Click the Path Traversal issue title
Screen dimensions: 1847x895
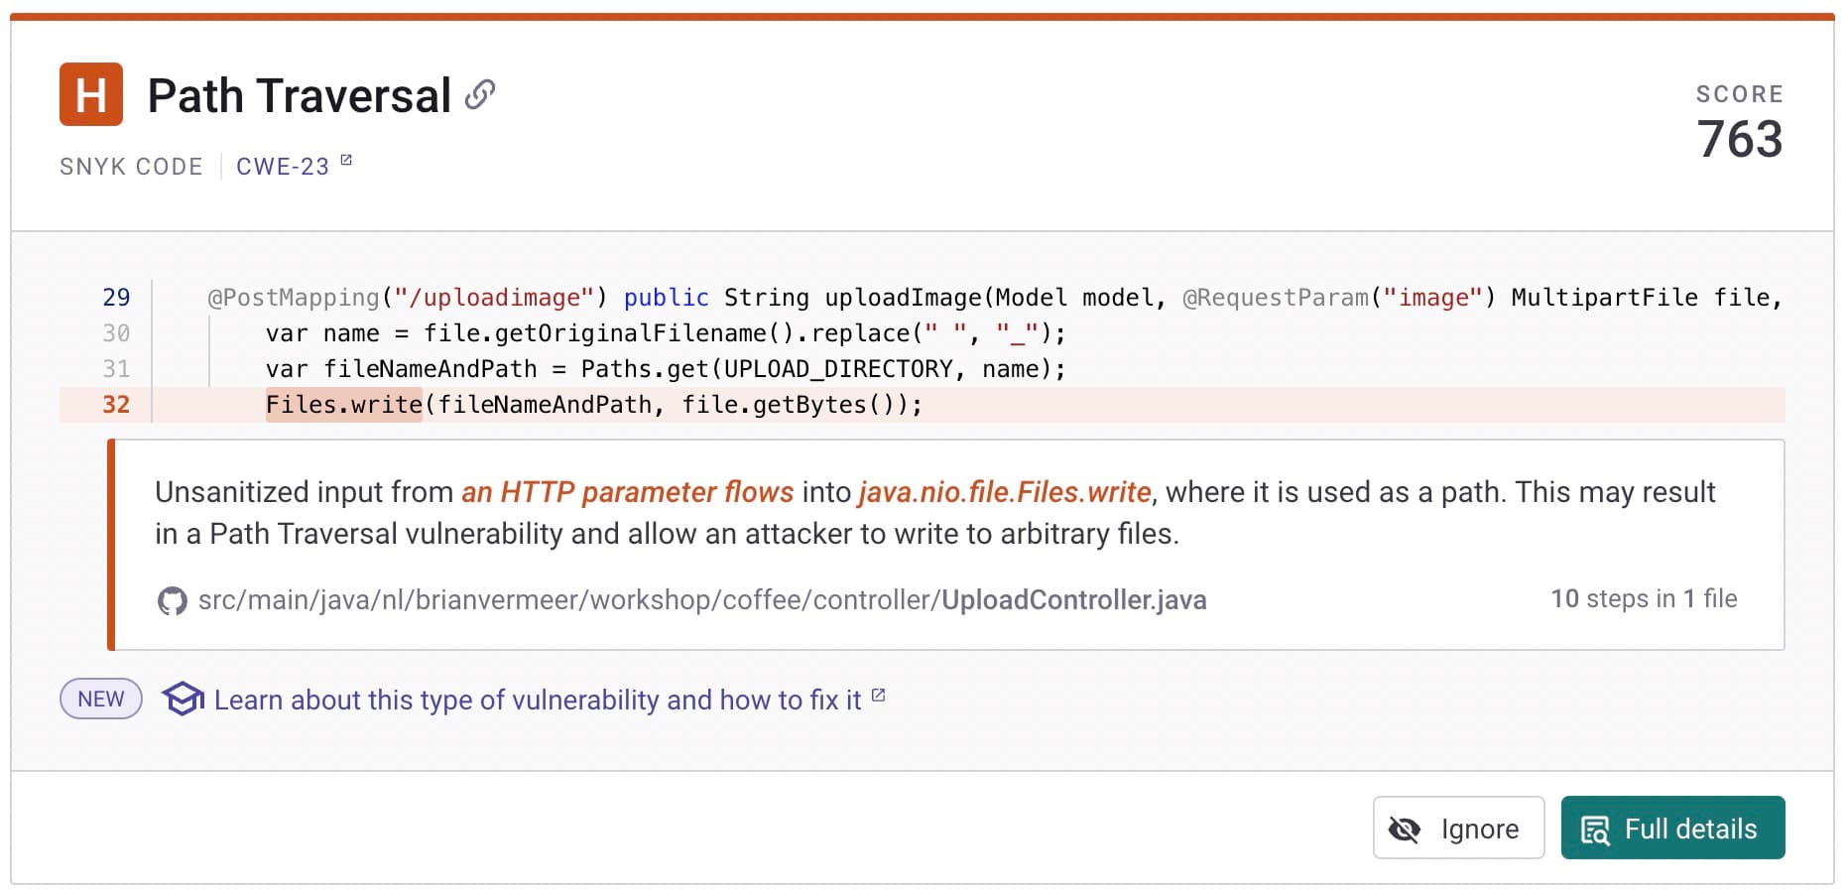pos(299,96)
